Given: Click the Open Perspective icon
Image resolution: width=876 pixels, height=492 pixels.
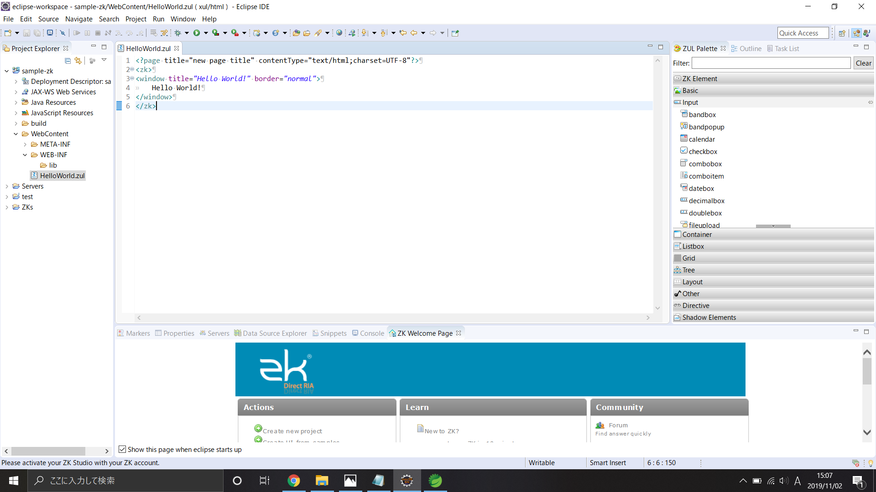Looking at the screenshot, I should (x=842, y=33).
